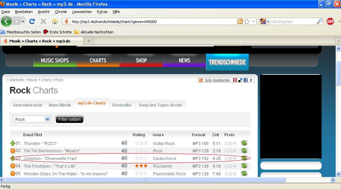Open Erste Schritte bookmark
341x190 pixels.
[58, 32]
